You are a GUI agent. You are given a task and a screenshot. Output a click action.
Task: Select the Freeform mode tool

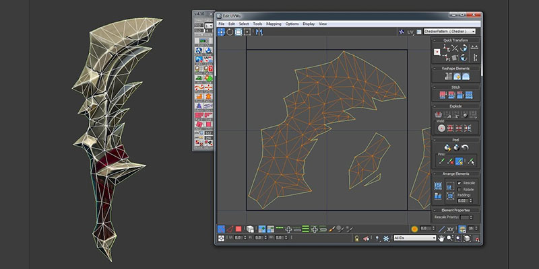[x=247, y=32]
